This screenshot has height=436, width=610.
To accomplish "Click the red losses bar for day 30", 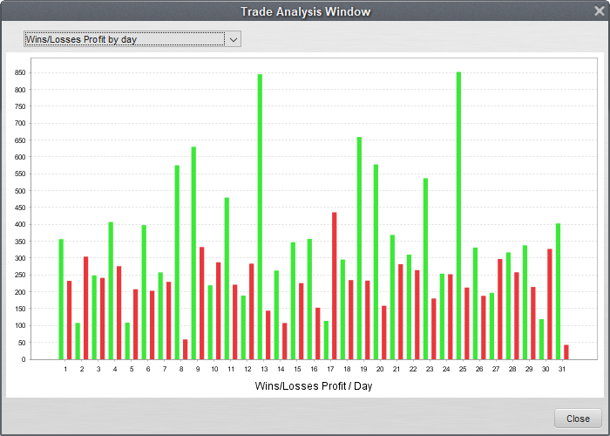I will 550,304.
